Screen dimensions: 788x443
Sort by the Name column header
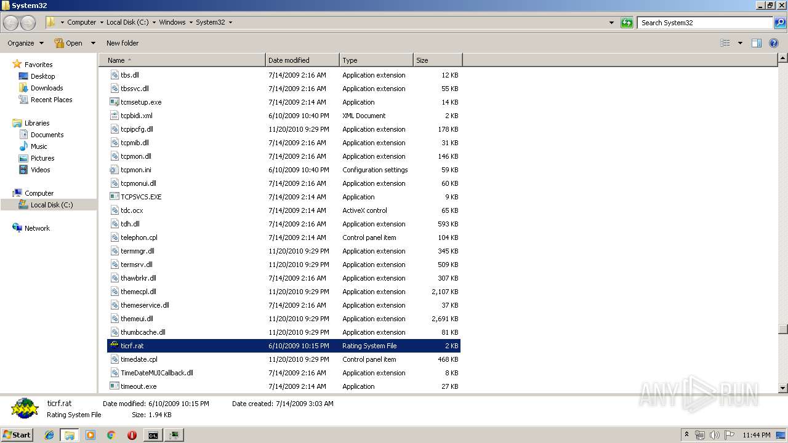(182, 60)
